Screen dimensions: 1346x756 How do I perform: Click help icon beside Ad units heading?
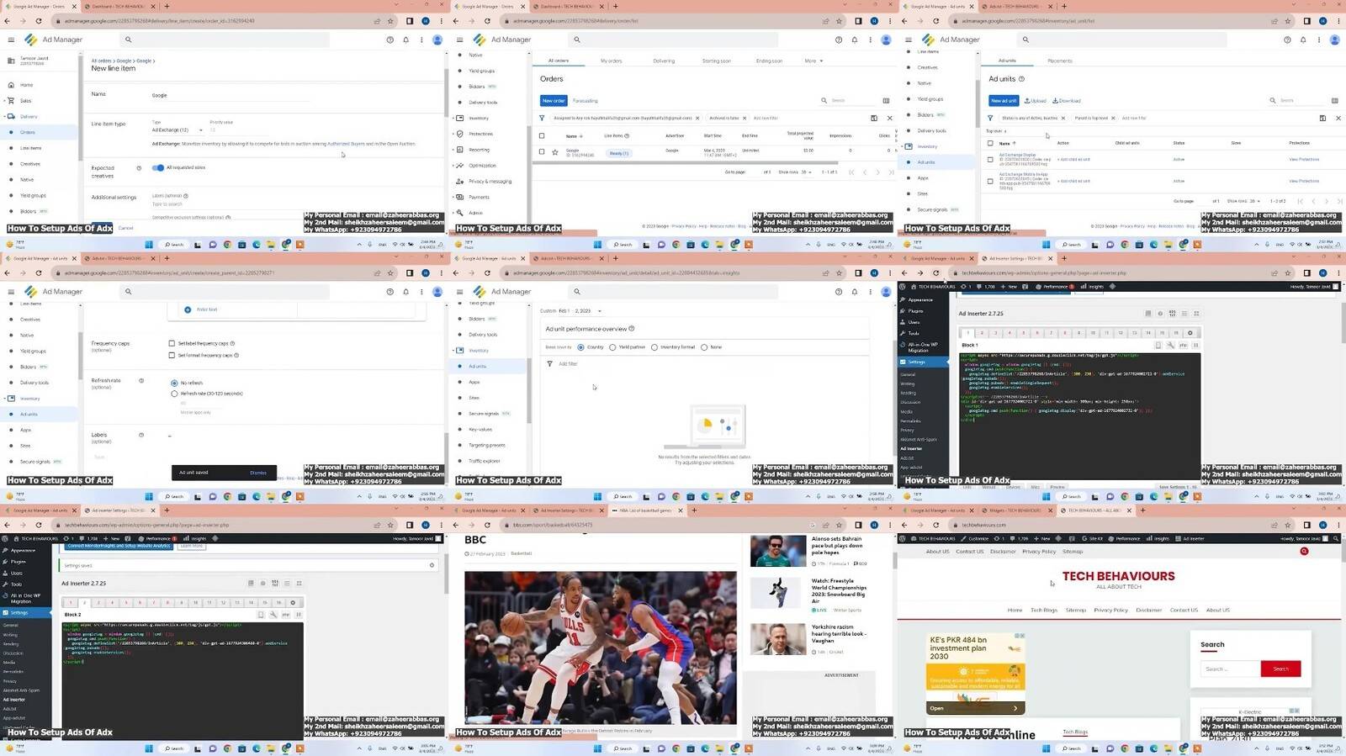coord(1021,79)
